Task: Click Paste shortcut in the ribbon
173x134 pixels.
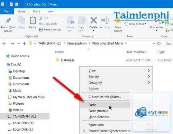Action: point(51,29)
